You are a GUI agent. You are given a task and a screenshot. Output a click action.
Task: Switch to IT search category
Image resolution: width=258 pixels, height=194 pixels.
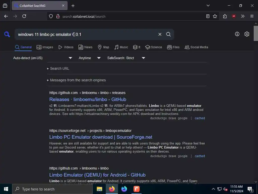tap(137, 47)
